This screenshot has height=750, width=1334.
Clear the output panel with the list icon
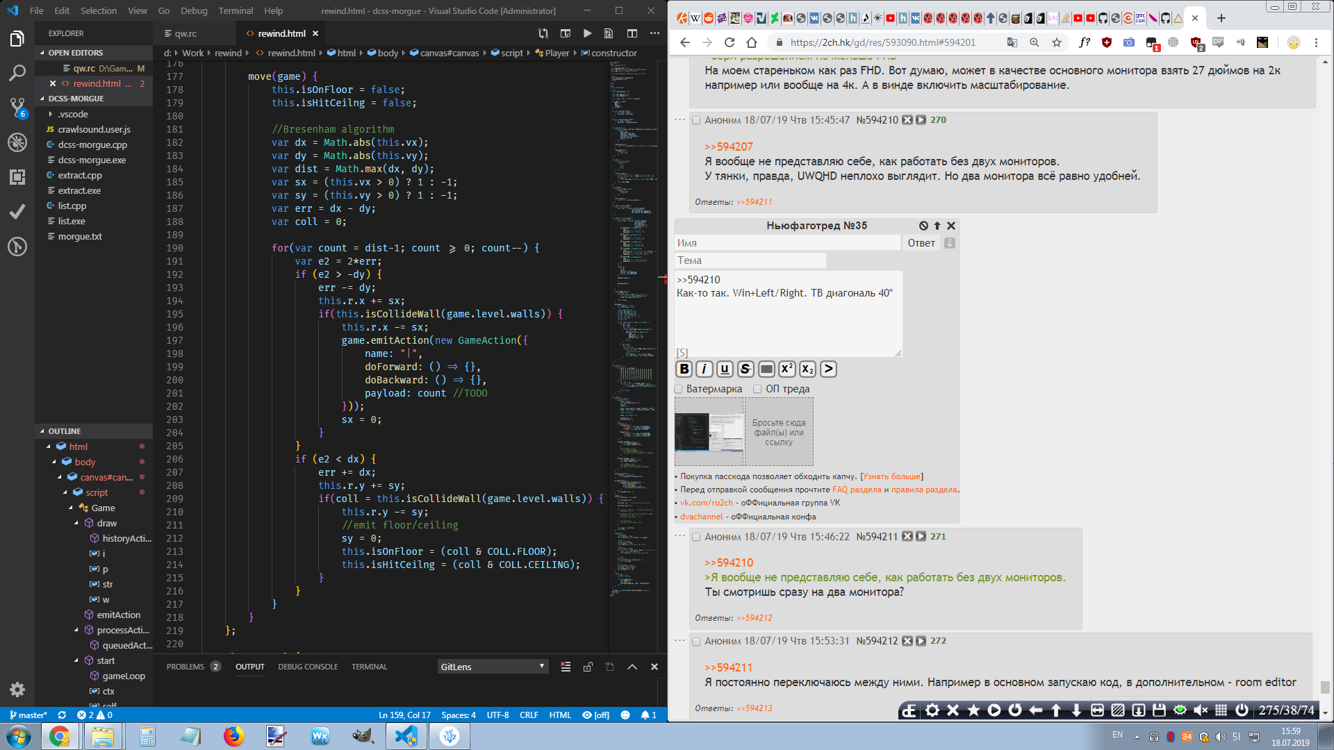click(566, 667)
